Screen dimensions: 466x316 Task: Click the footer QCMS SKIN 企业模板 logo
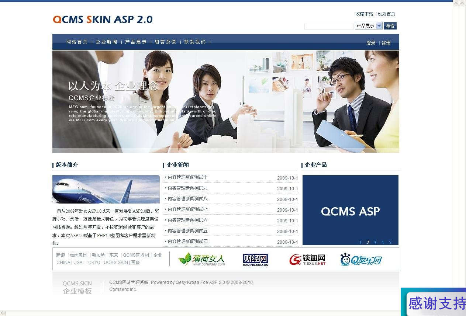77,287
